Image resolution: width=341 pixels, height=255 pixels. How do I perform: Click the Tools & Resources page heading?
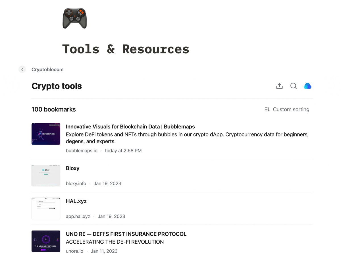tap(126, 49)
